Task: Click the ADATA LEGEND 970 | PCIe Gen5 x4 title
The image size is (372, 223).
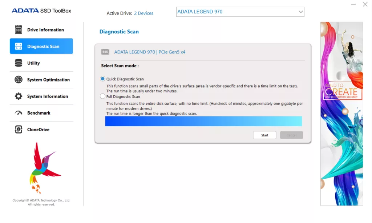Action: (x=150, y=52)
